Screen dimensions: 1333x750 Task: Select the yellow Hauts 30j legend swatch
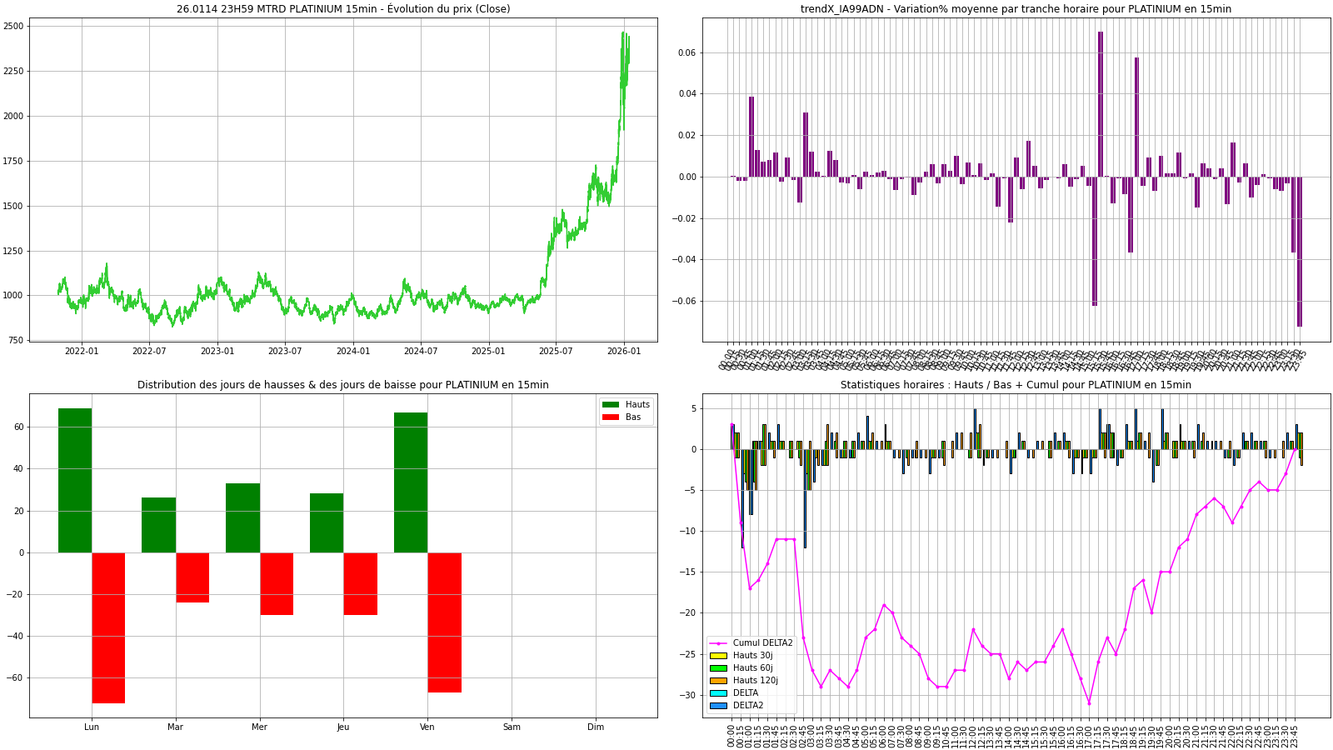pos(717,656)
